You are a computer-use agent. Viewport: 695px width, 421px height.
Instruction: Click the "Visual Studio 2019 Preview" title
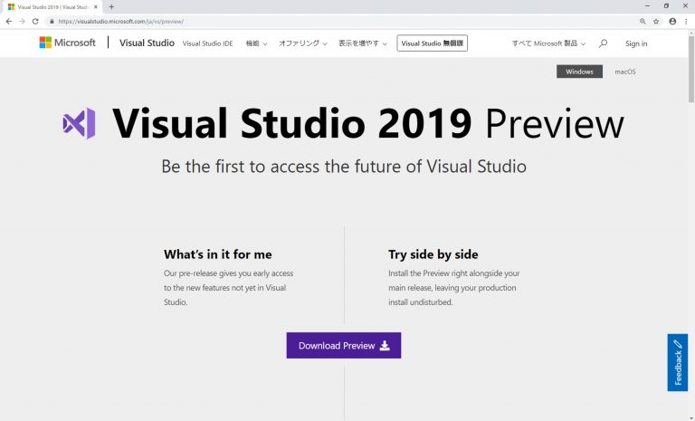pos(368,123)
